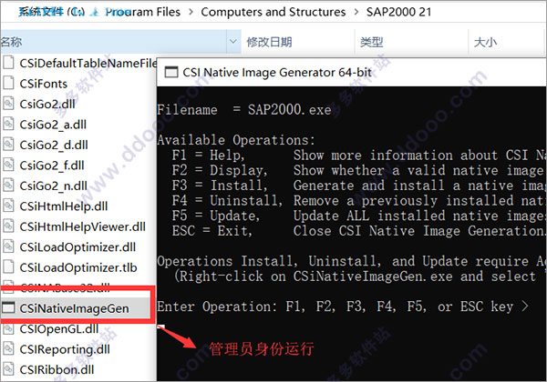Select the CSiDefaultTableNameFile file name
The image size is (547, 382).
[88, 64]
